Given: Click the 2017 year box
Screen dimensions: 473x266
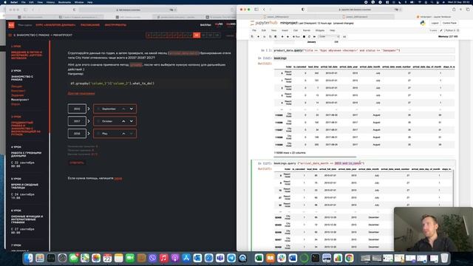Looking at the screenshot, I should [77, 121].
